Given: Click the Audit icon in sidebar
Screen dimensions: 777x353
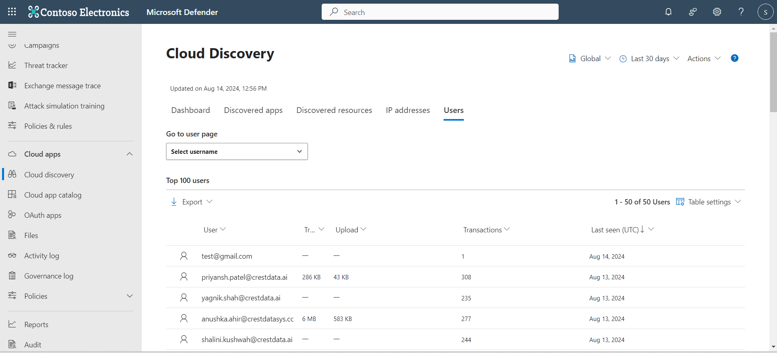Looking at the screenshot, I should (12, 344).
